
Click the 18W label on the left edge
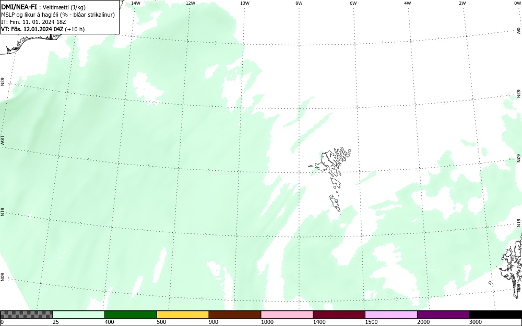[x=2, y=140]
